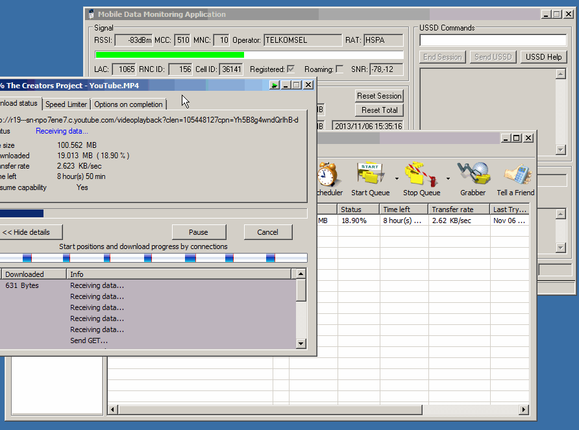Switch to the Speed Limiter tab
This screenshot has width=579, height=430.
point(66,104)
